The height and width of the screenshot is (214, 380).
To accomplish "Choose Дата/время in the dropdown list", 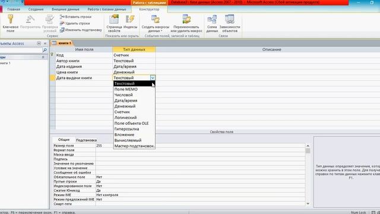I will coord(134,100).
